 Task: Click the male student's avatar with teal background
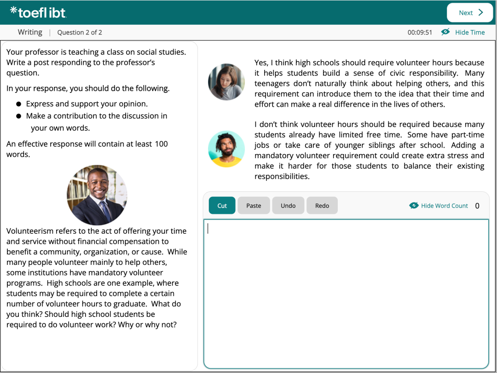226,149
